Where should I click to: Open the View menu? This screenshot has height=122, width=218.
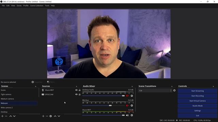[13, 6]
